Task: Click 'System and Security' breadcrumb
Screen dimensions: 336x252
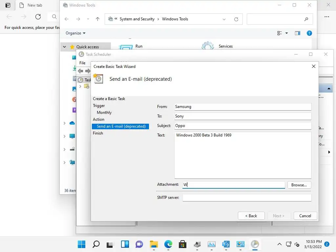Action: tap(137, 19)
